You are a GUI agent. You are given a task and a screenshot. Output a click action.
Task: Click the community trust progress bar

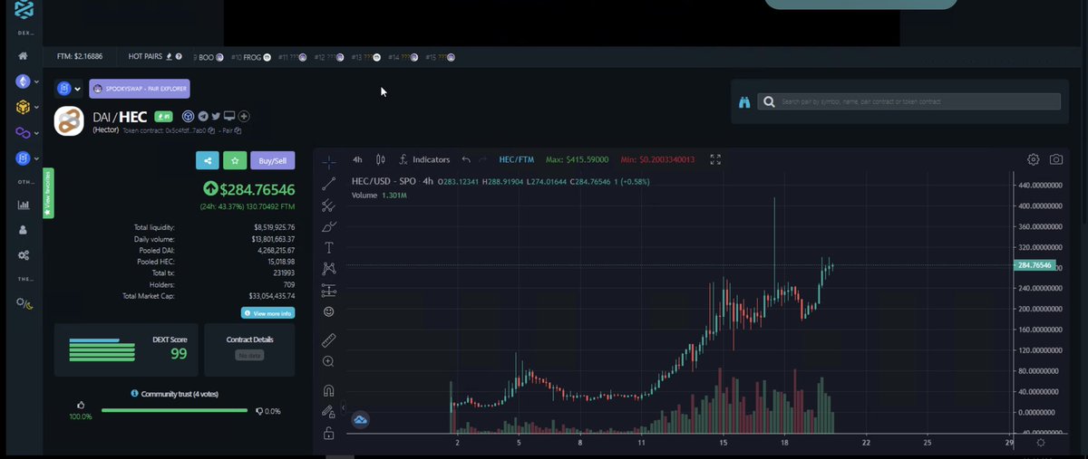pos(174,410)
